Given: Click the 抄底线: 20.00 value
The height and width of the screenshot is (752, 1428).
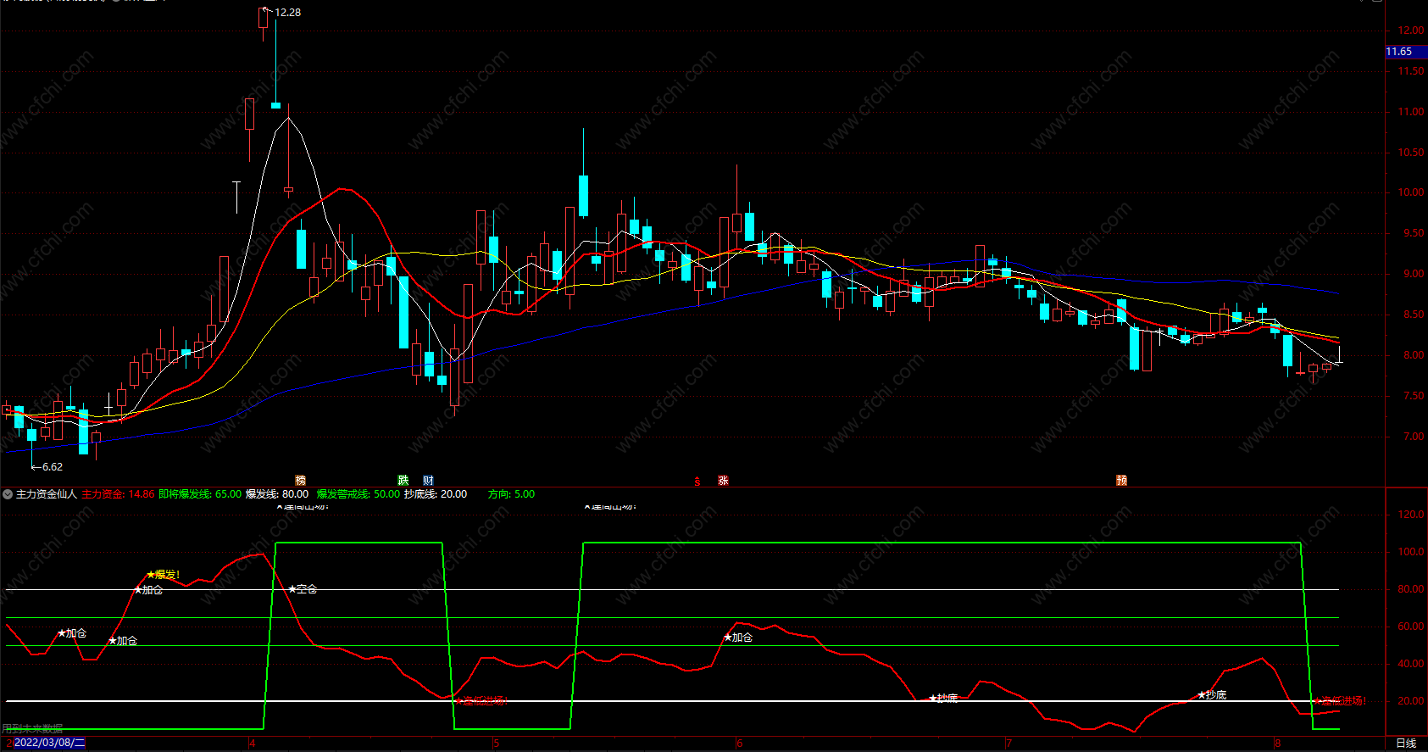Looking at the screenshot, I should [436, 494].
